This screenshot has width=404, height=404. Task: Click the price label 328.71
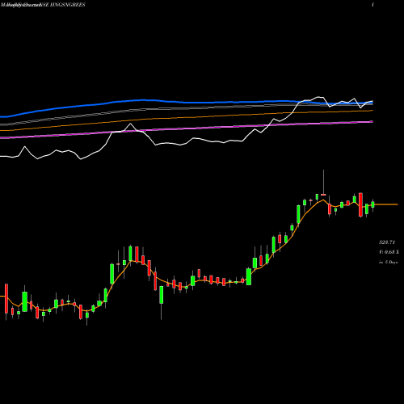387,242
